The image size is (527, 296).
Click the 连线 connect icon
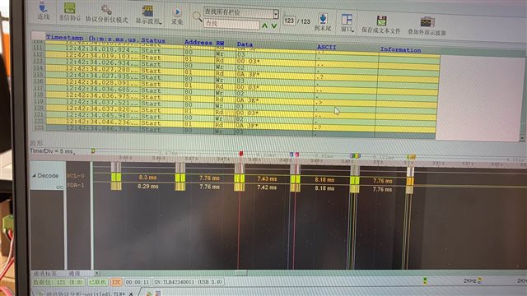point(44,7)
